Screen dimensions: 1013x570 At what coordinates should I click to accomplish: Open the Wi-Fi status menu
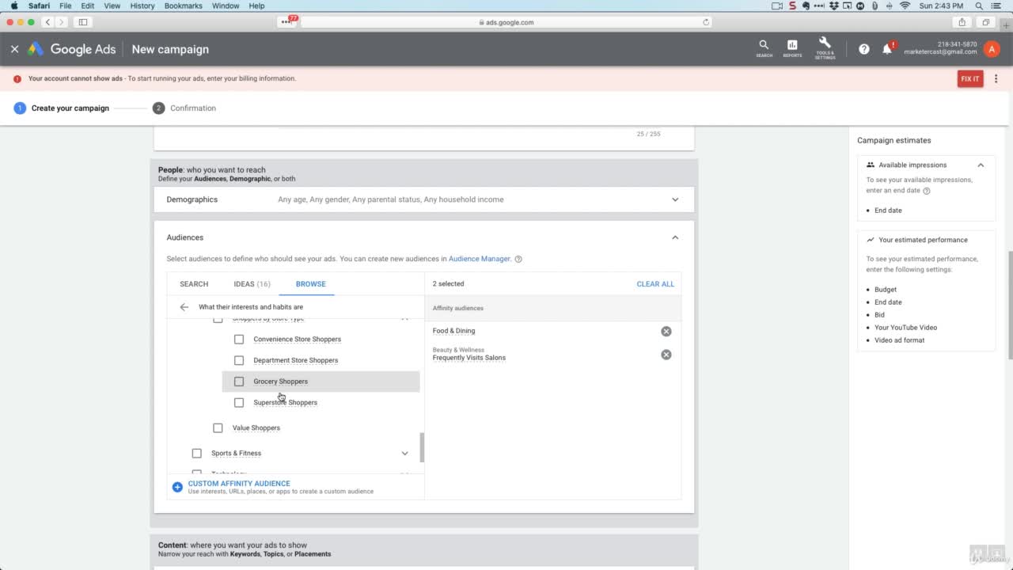pyautogui.click(x=905, y=6)
